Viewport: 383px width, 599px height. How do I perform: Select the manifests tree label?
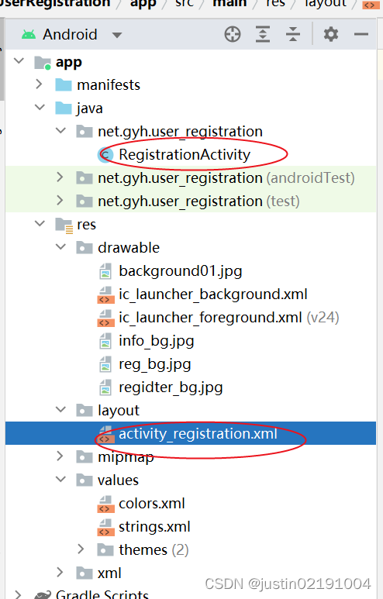[x=109, y=84]
